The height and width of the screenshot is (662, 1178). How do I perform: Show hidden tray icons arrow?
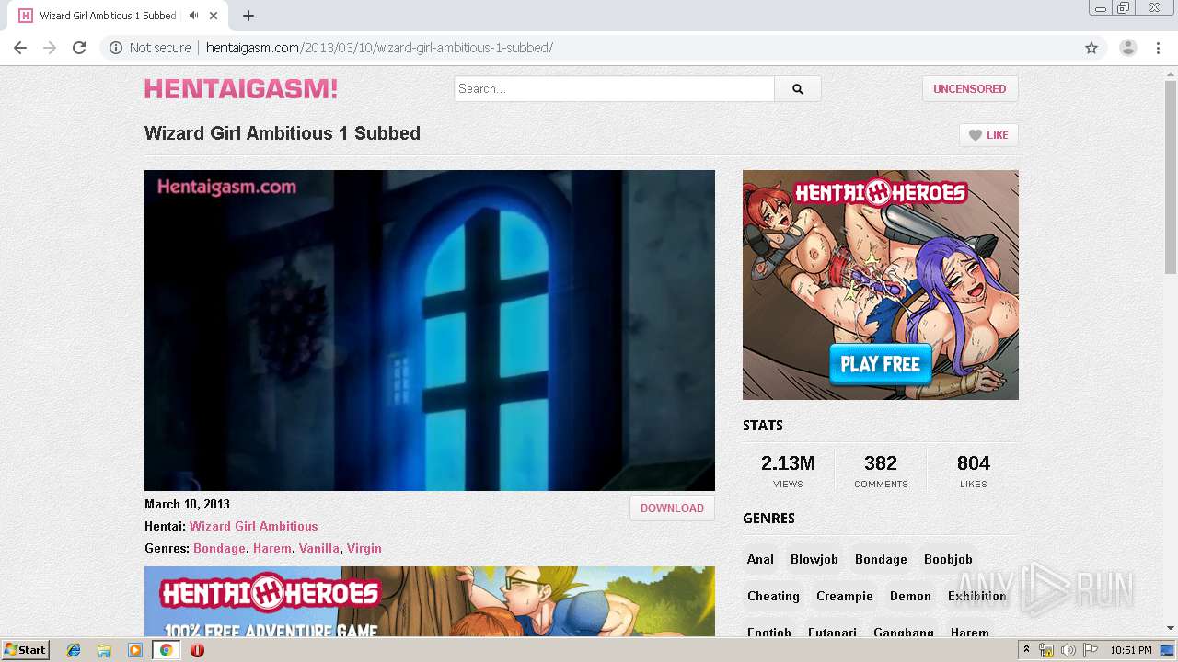click(1027, 650)
